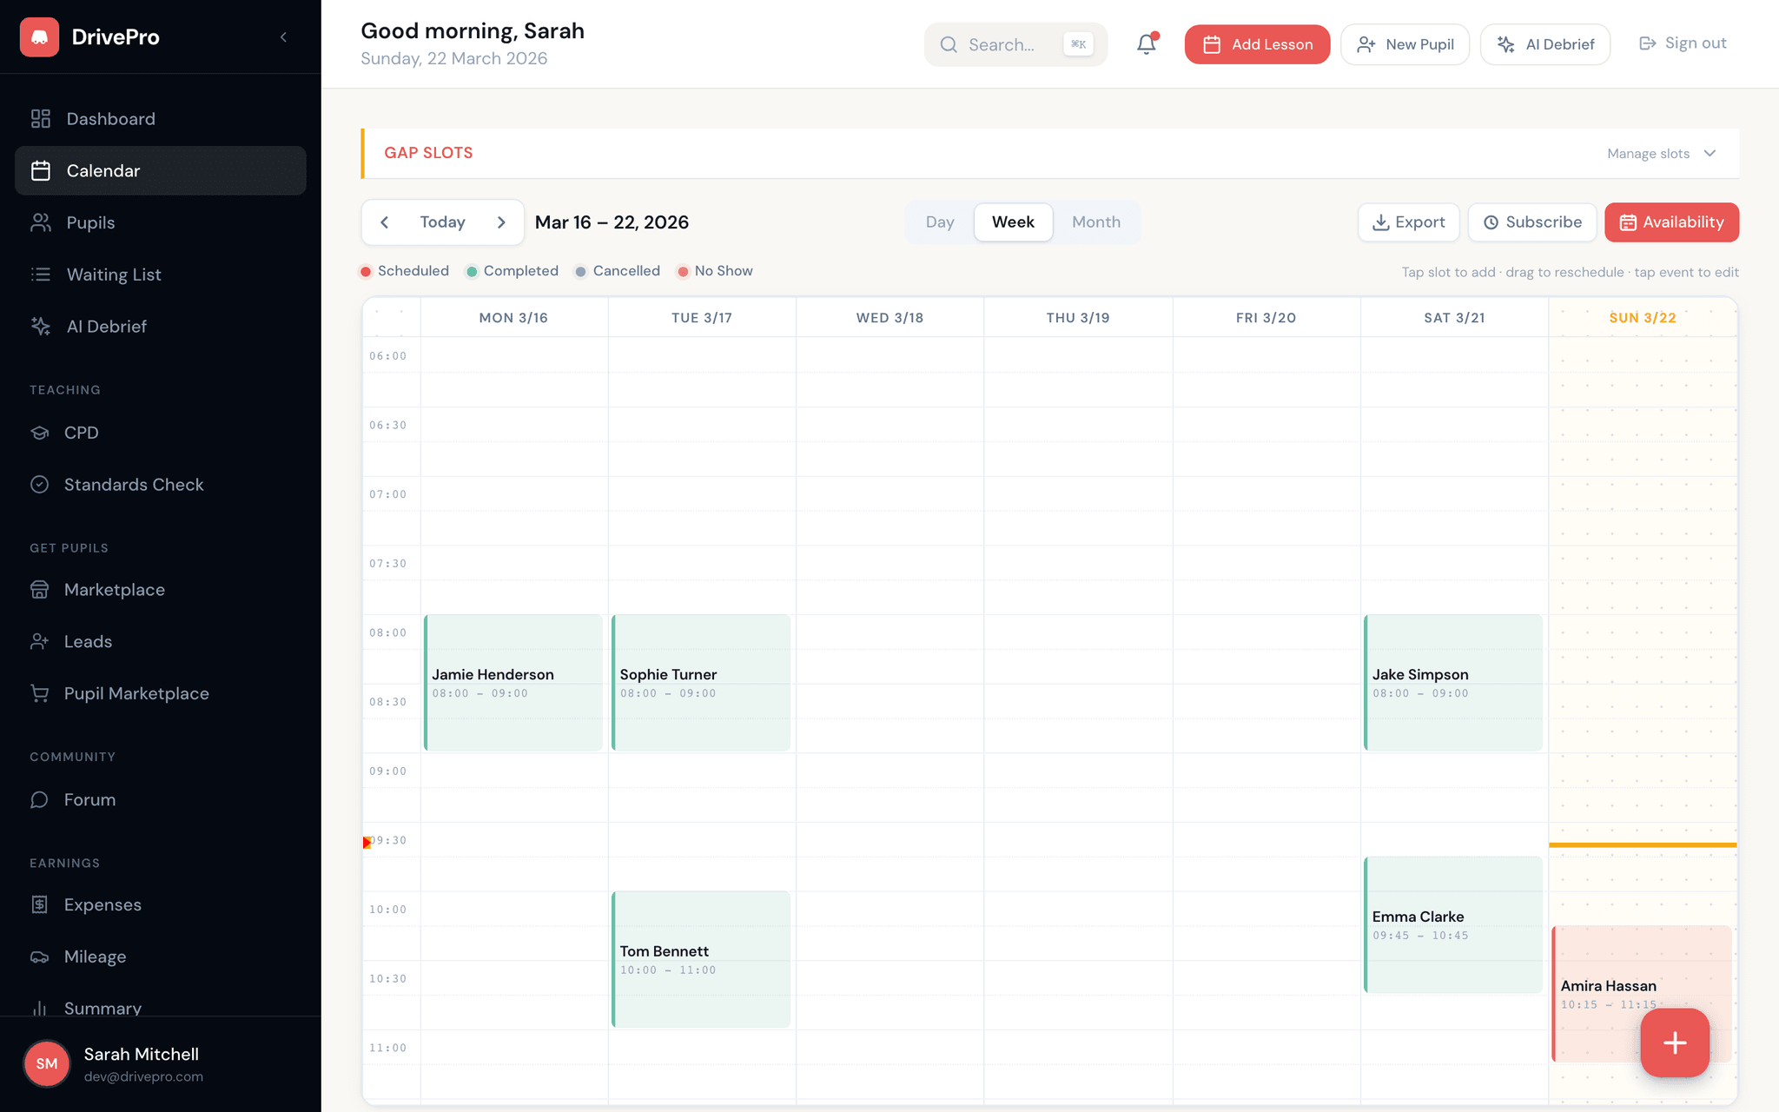Toggle the No Show filter
1779x1112 pixels.
tap(713, 271)
